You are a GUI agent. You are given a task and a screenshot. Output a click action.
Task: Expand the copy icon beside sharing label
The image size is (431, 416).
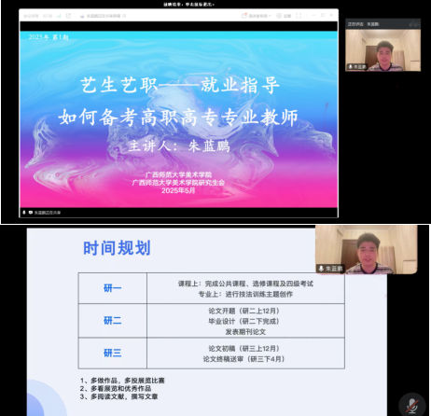point(124,16)
